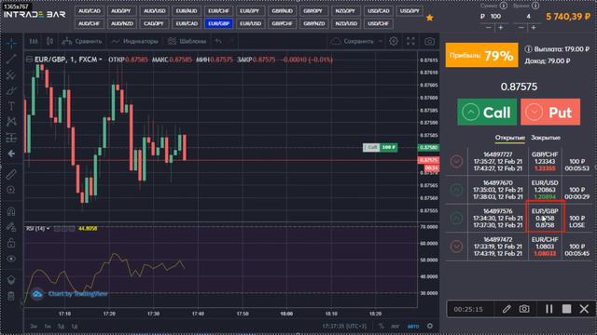The image size is (597, 335).
Task: Click the time input showing 4
Action: [528, 17]
